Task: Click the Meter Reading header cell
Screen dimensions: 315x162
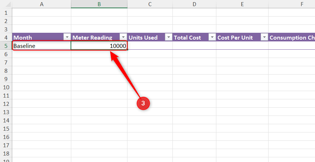Action: [x=99, y=37]
